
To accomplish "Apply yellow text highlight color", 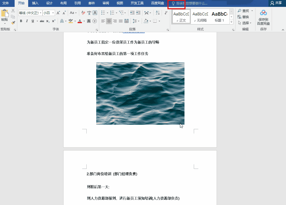I will pyautogui.click(x=71, y=21).
